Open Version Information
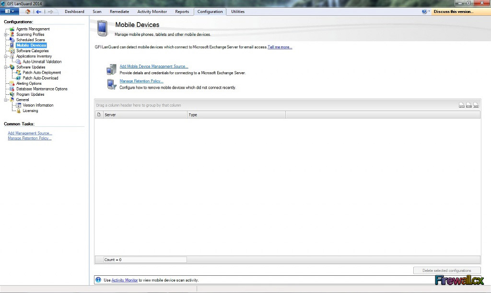 pyautogui.click(x=38, y=105)
